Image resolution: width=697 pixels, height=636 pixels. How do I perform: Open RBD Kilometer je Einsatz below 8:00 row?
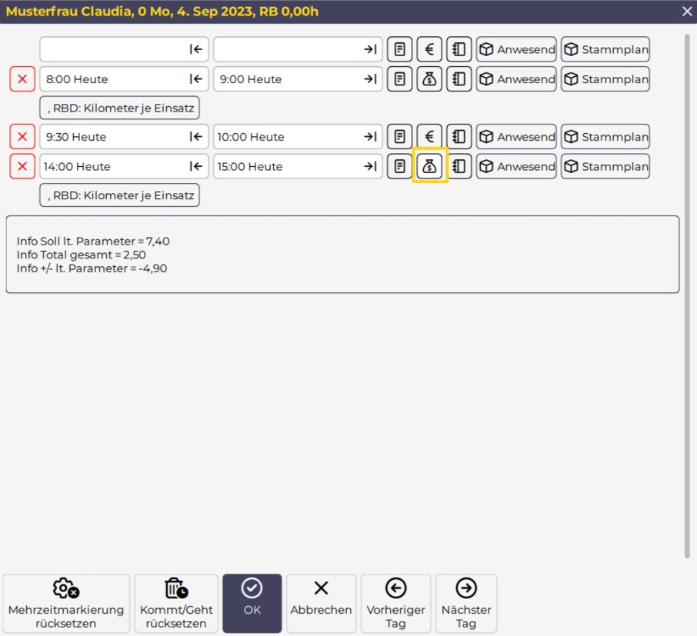(x=119, y=108)
